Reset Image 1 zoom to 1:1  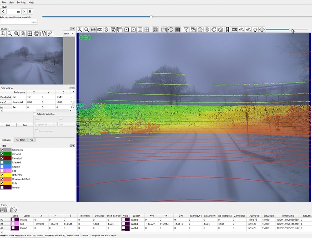17,33
